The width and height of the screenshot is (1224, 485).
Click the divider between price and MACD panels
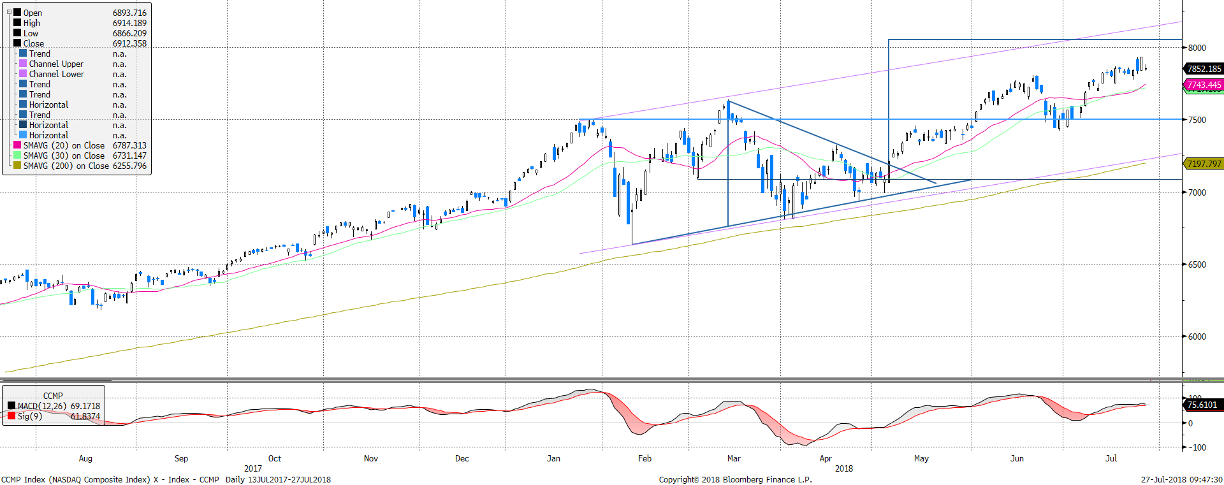[612, 380]
